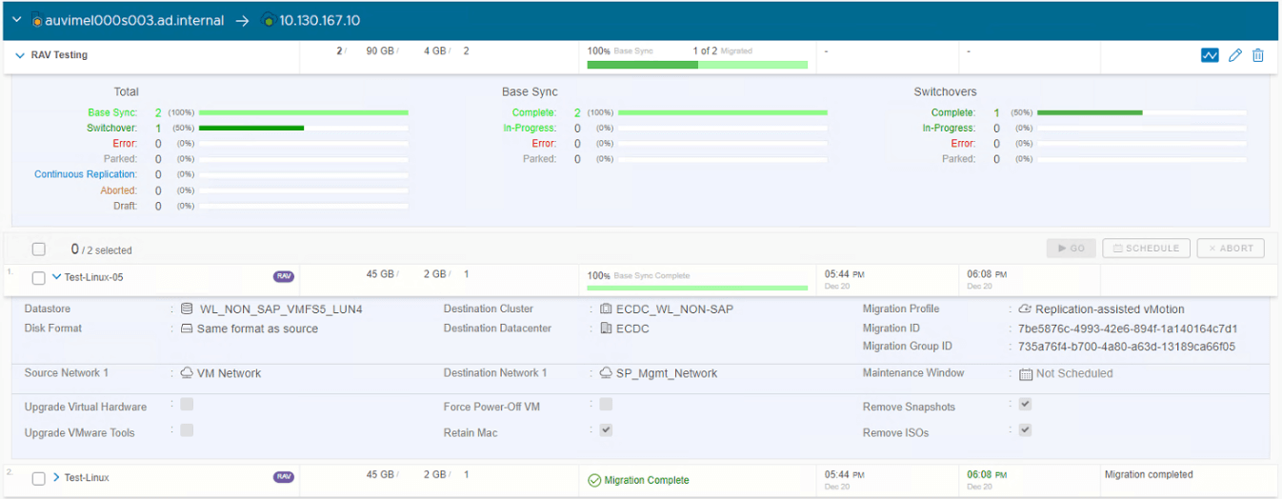The width and height of the screenshot is (1282, 499).
Task: Collapse the Test-Linux-05 details chevron
Action: tap(56, 277)
